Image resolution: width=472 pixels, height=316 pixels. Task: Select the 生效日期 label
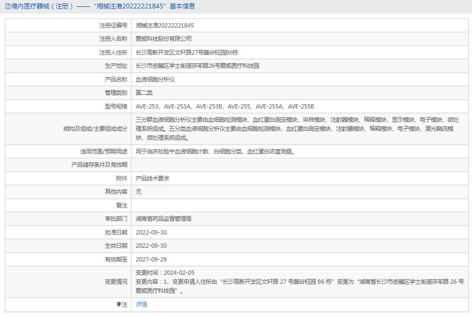tap(116, 246)
